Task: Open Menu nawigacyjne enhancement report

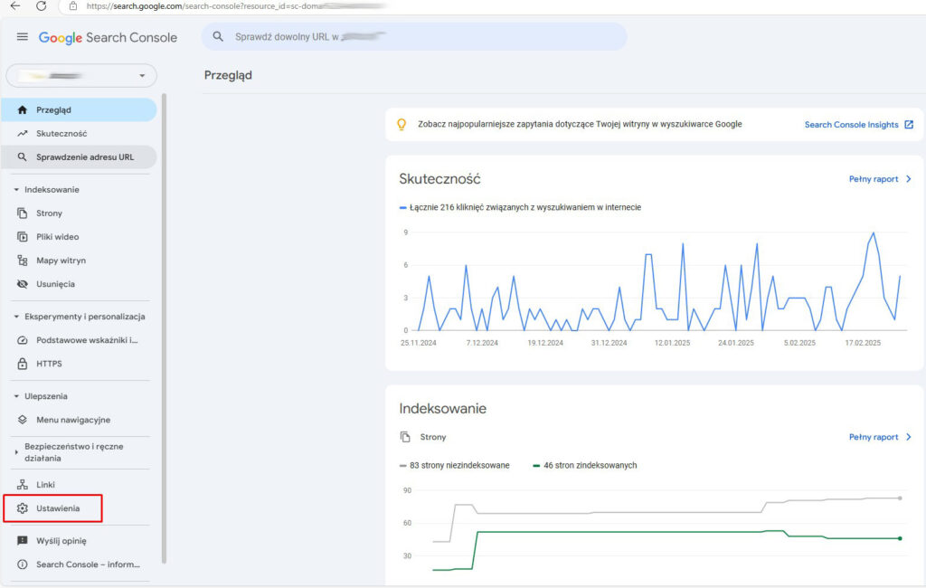Action: (x=72, y=420)
